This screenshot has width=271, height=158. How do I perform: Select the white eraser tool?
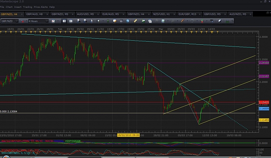(220, 21)
